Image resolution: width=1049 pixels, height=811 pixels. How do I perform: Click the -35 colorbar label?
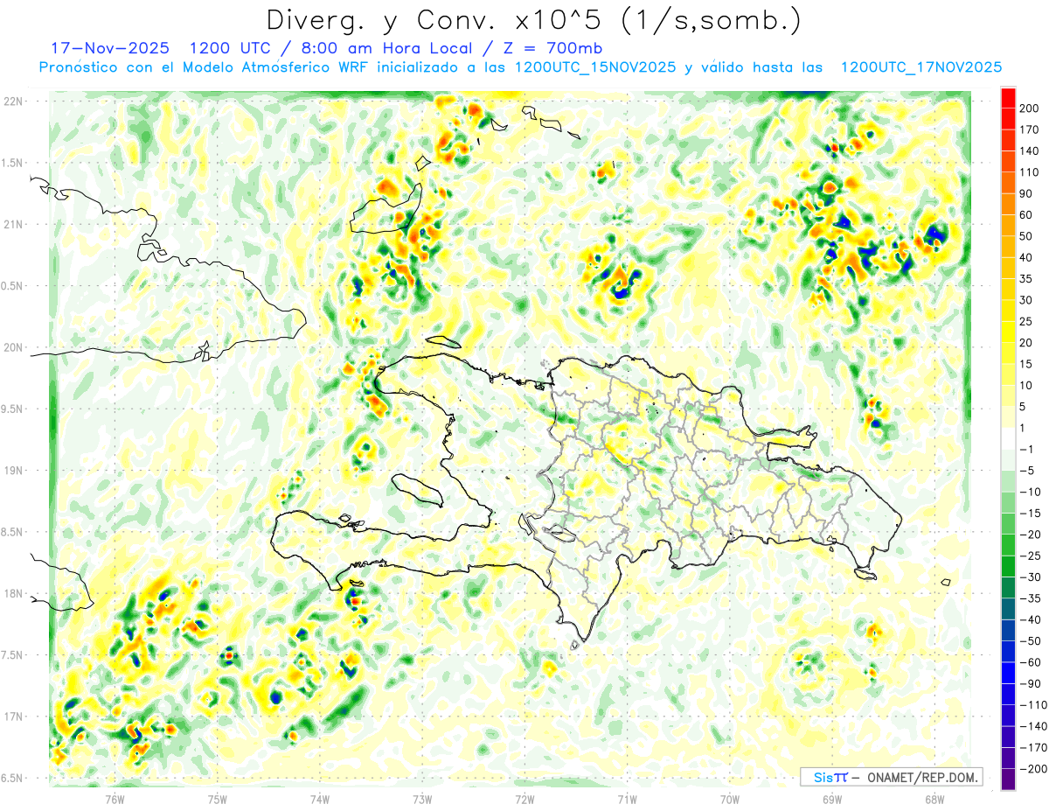point(1031,598)
